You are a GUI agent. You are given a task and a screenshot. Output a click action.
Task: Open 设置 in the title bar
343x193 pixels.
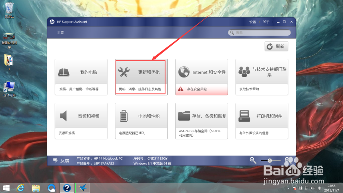pos(253,22)
